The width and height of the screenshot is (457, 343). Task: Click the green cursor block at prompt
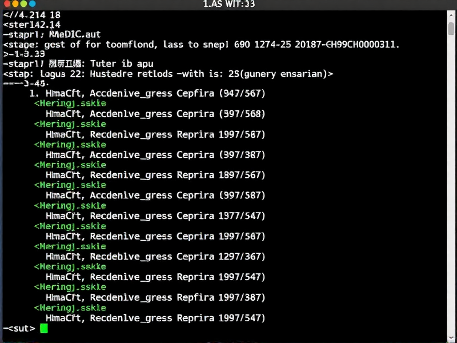coord(44,328)
